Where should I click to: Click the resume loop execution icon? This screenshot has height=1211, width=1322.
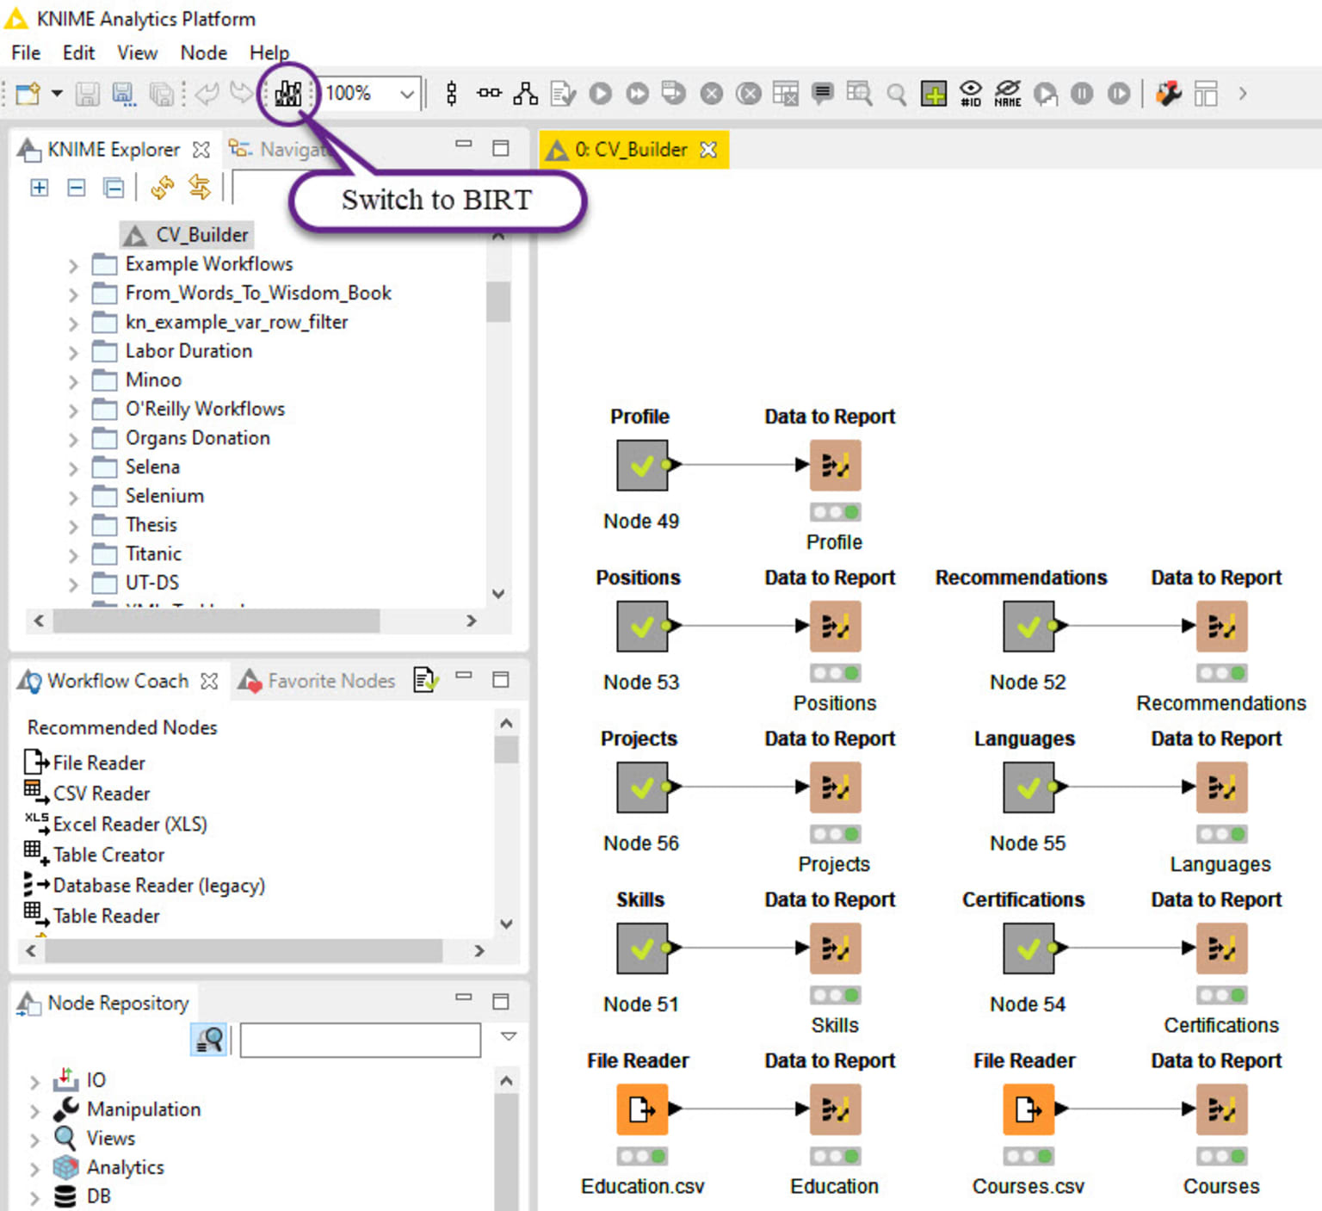1119,93
